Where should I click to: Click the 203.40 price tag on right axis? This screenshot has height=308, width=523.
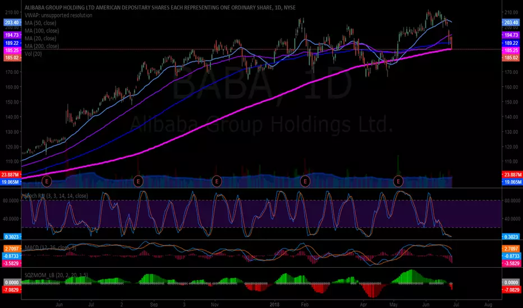click(511, 22)
